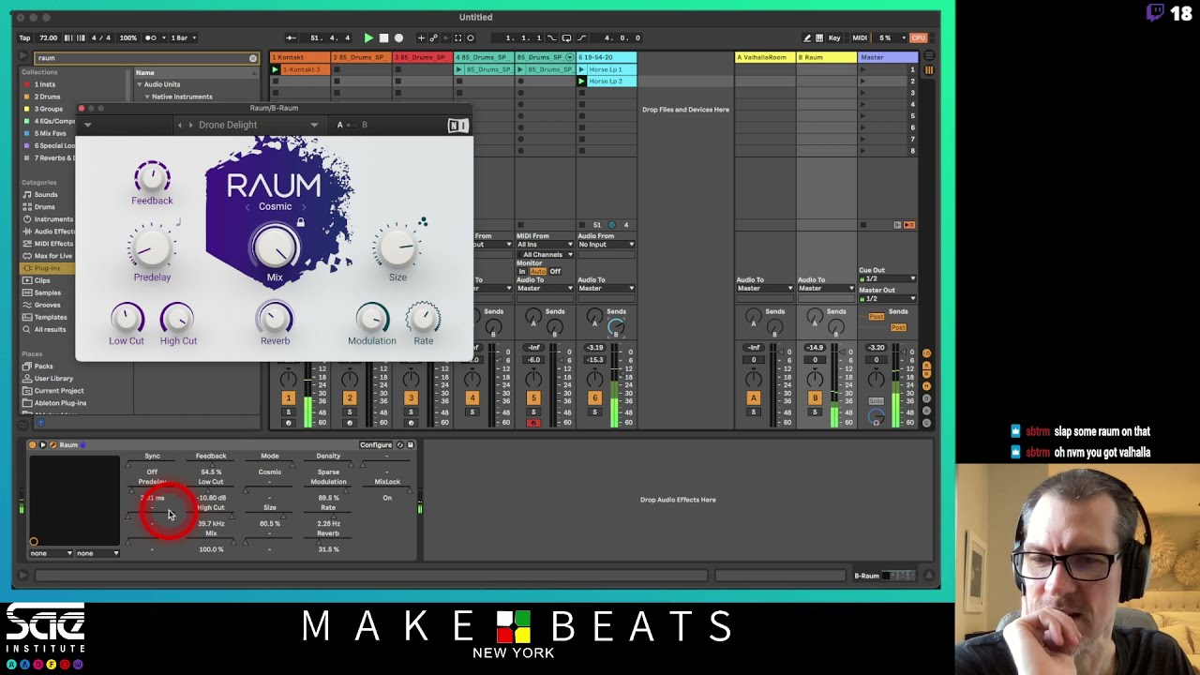Open the Cue Out 1/2 dropdown
Image resolution: width=1200 pixels, height=675 pixels.
click(887, 278)
